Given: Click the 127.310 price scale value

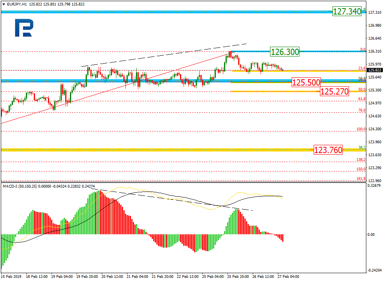Looking at the screenshot, I should [x=375, y=13].
